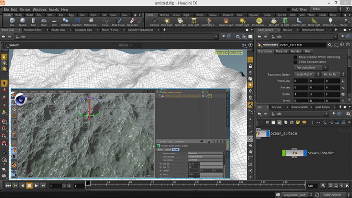Add a Camera from the shelf
The image size is (352, 198).
click(154, 22)
